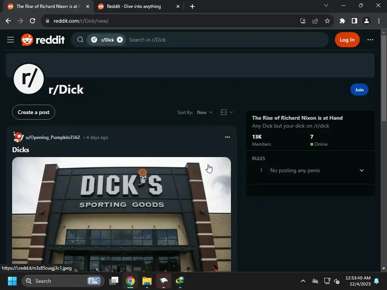
Task: Click the Search in r/Dick field
Action: click(x=226, y=40)
